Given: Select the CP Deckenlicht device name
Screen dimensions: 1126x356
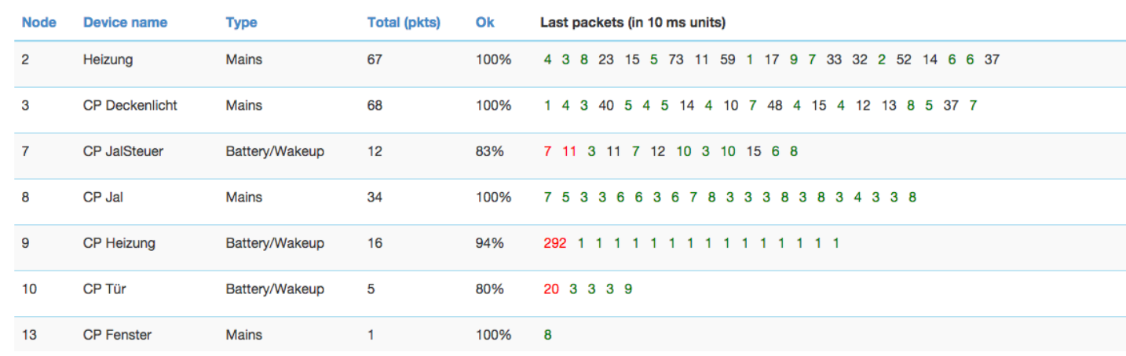Looking at the screenshot, I should tap(130, 105).
